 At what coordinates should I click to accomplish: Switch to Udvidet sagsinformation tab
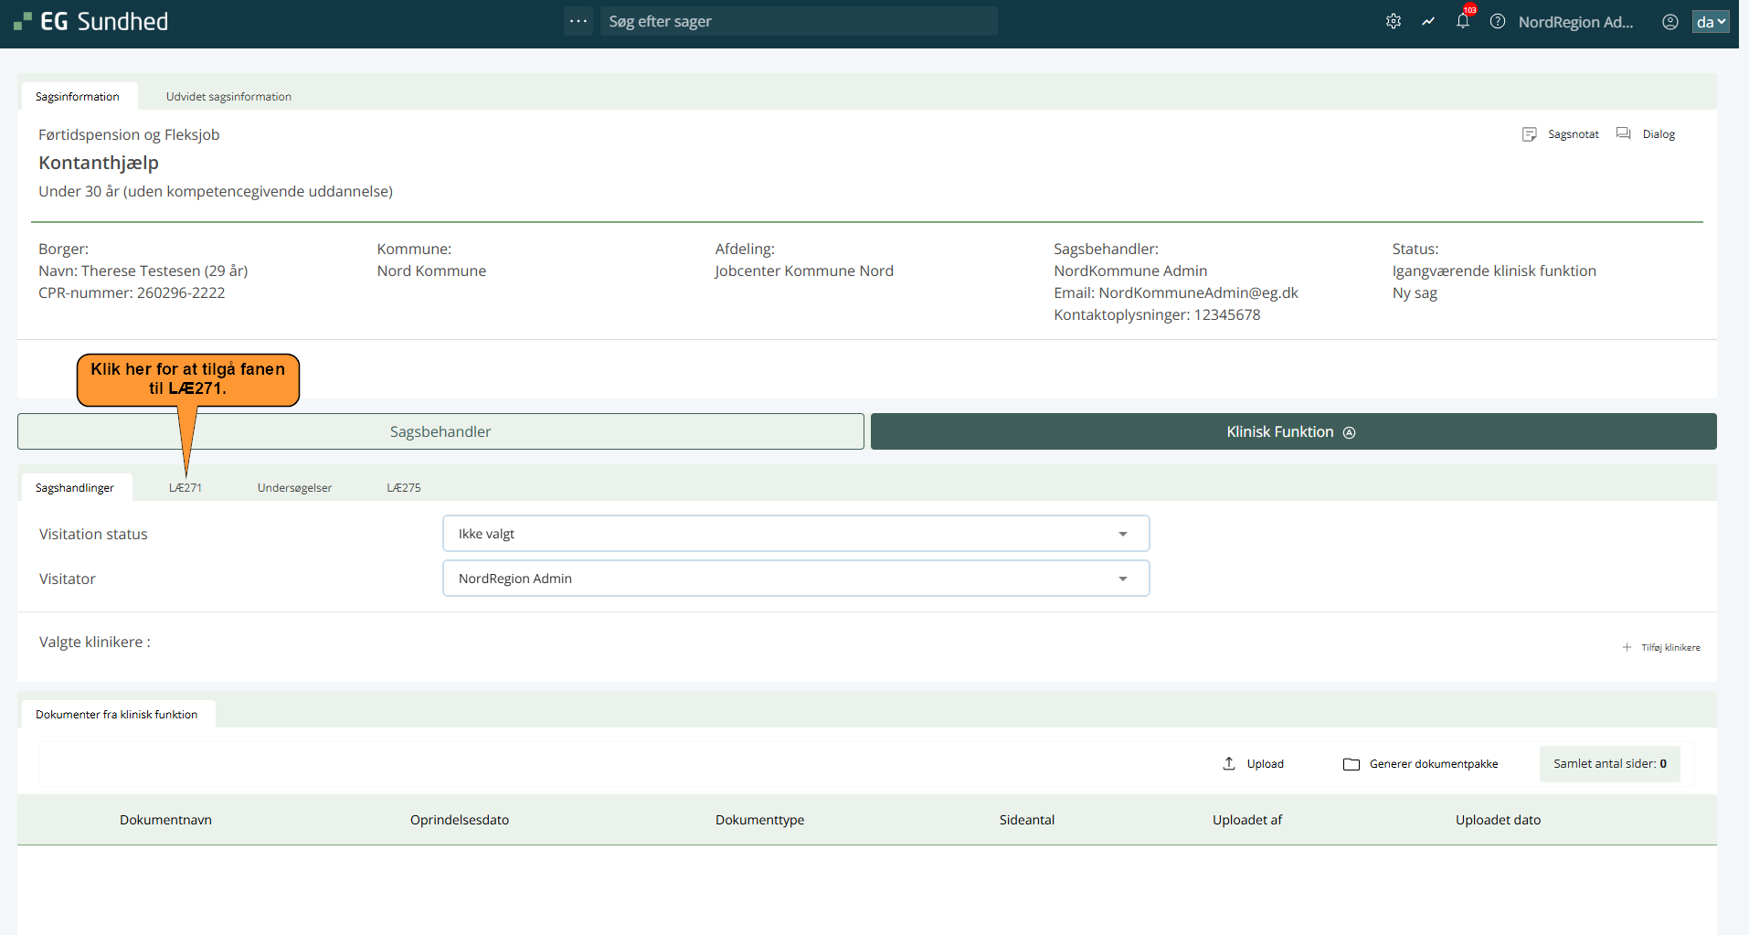pyautogui.click(x=228, y=97)
